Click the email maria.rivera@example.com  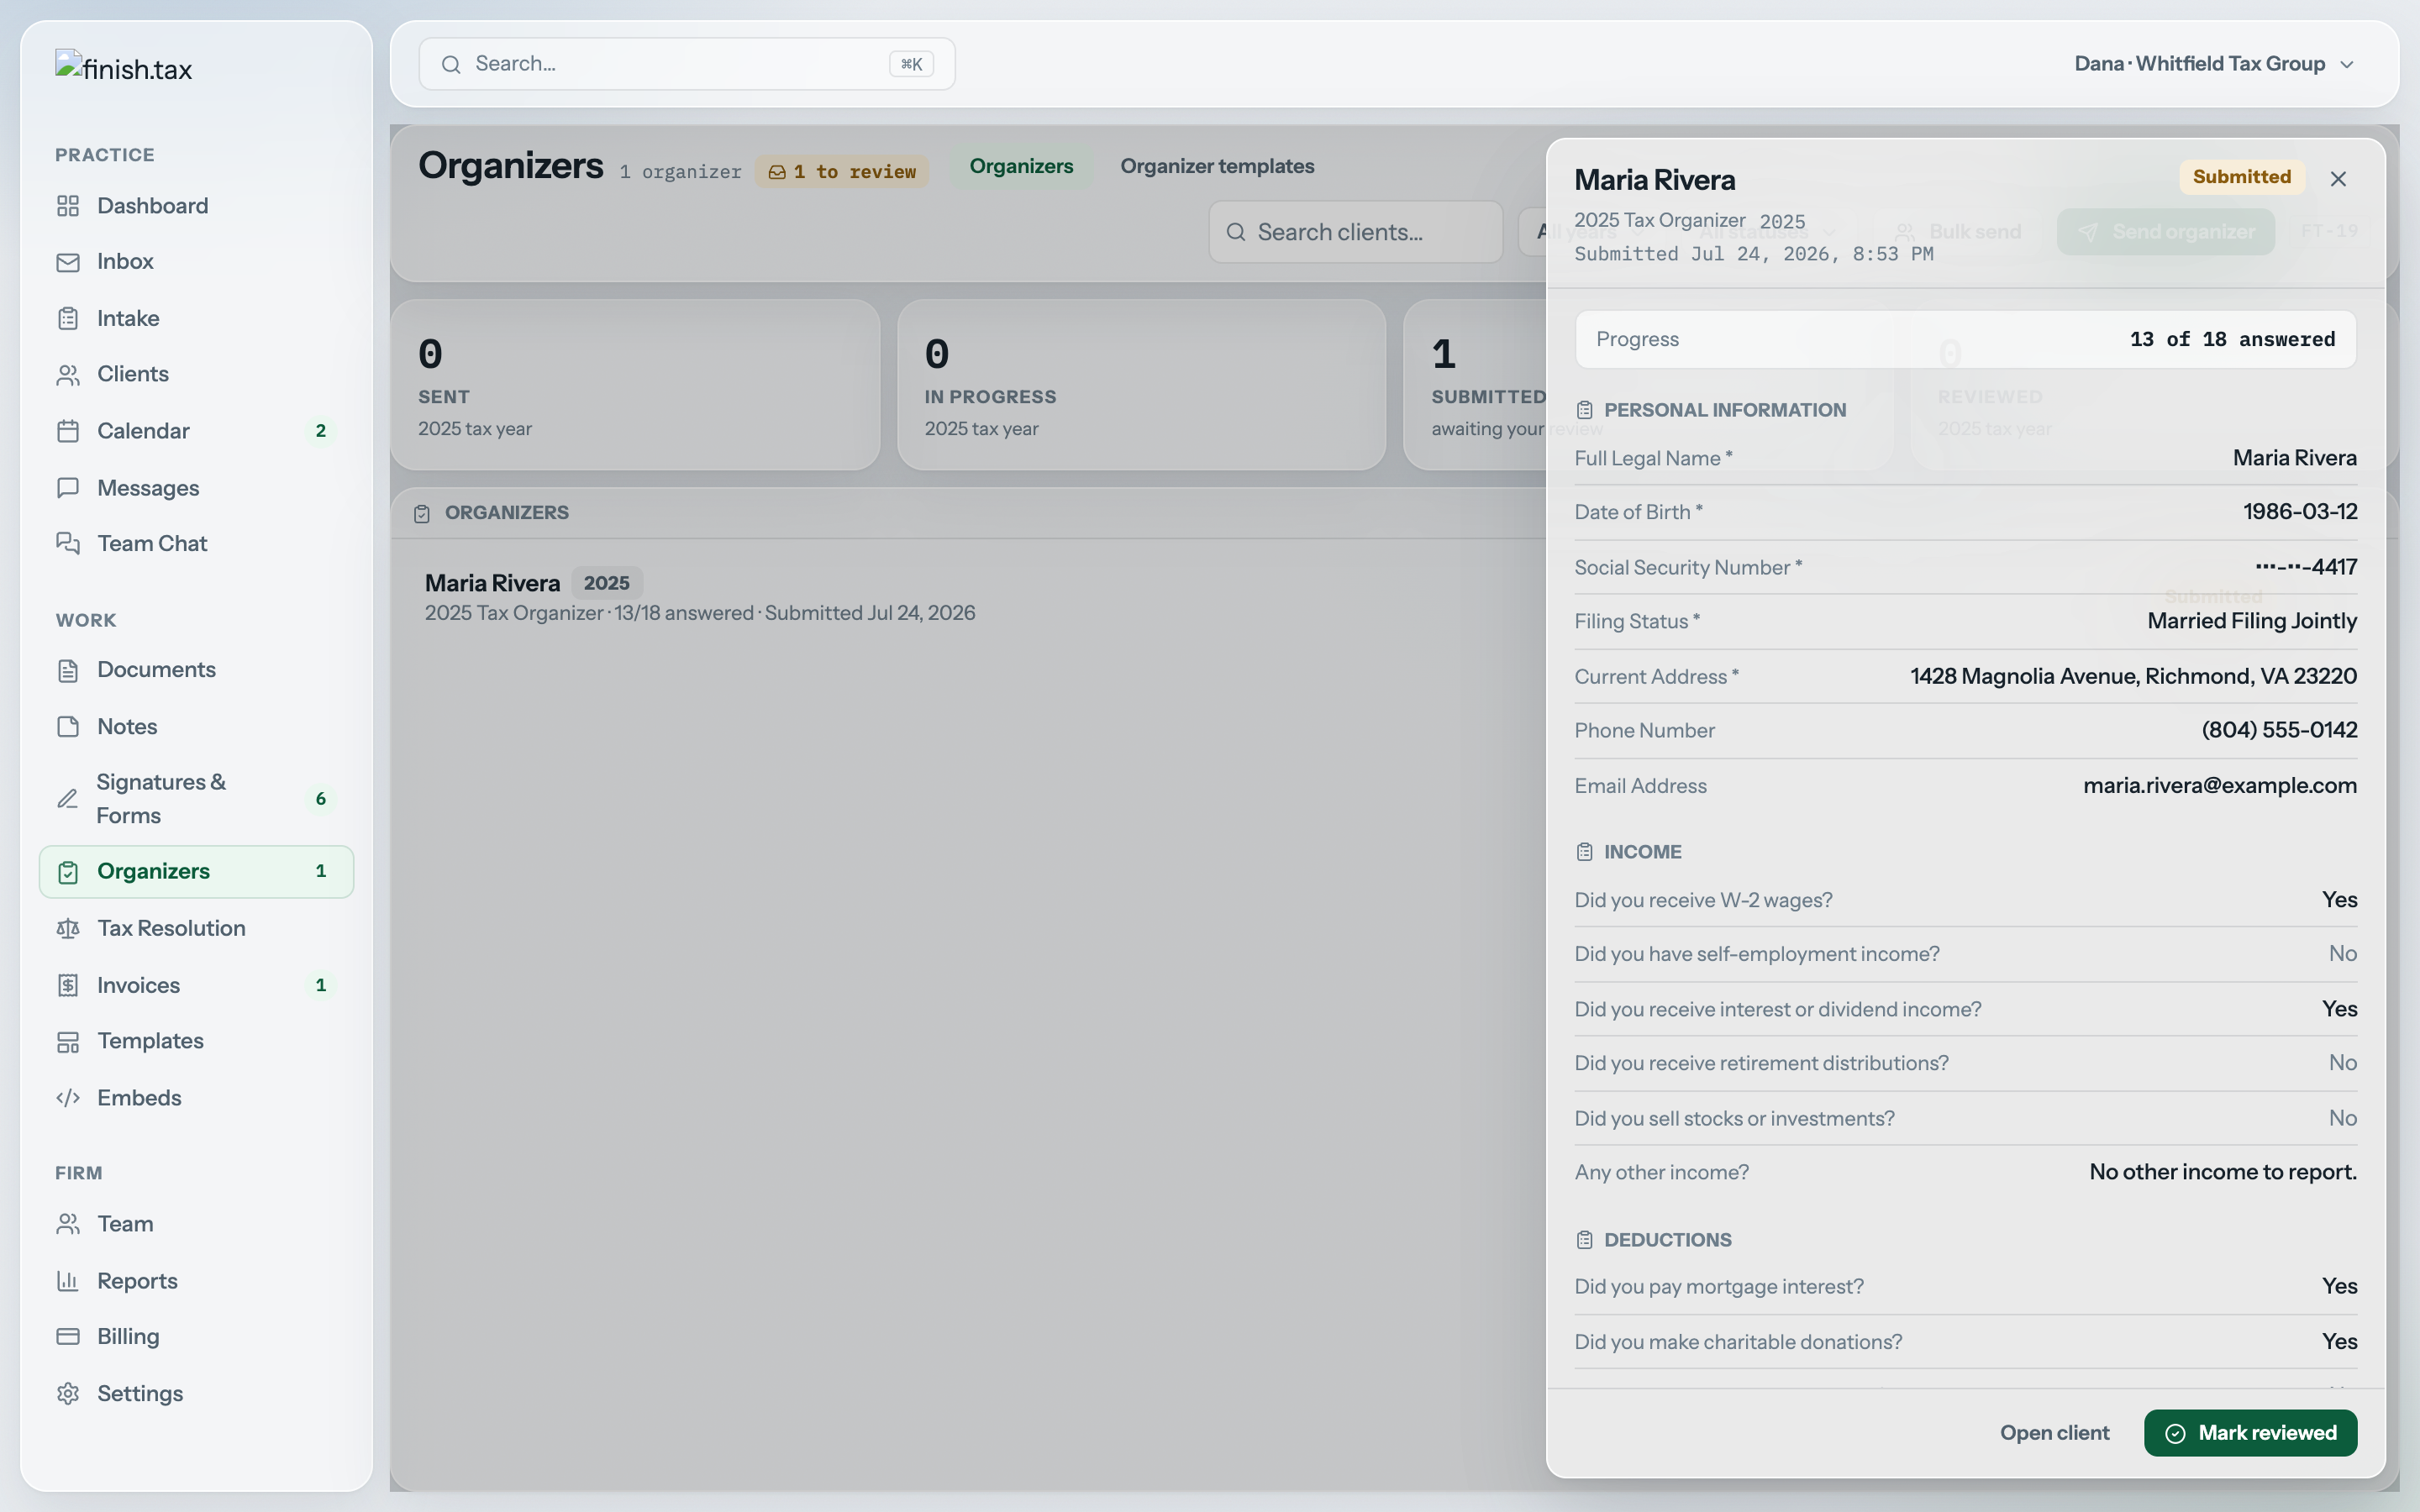pyautogui.click(x=2220, y=786)
